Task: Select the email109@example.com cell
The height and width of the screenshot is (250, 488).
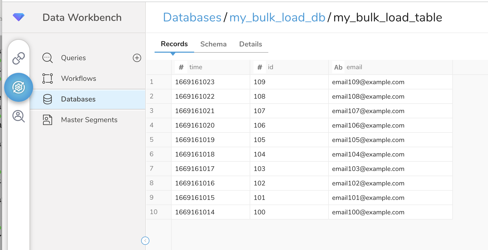Action: click(368, 82)
